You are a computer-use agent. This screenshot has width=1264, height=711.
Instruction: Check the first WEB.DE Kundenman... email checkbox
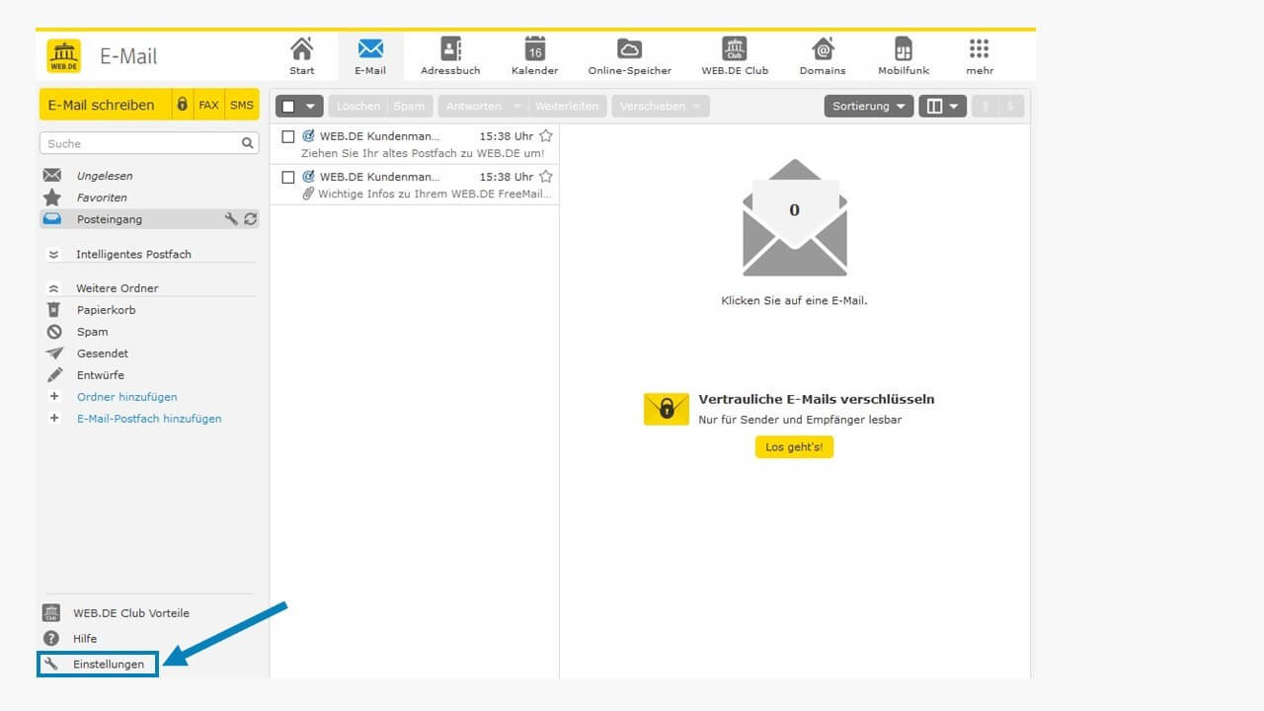click(288, 136)
